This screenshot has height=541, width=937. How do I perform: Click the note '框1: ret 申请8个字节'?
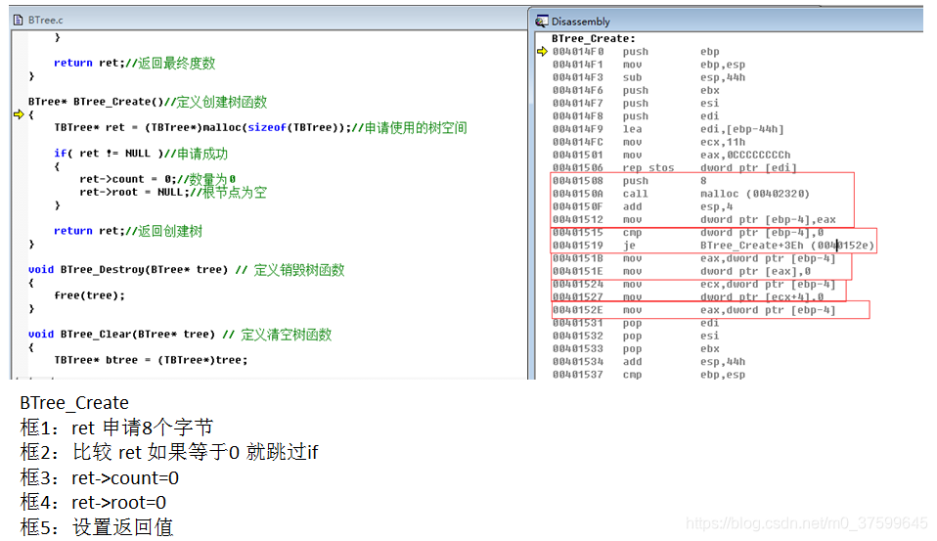(x=116, y=428)
